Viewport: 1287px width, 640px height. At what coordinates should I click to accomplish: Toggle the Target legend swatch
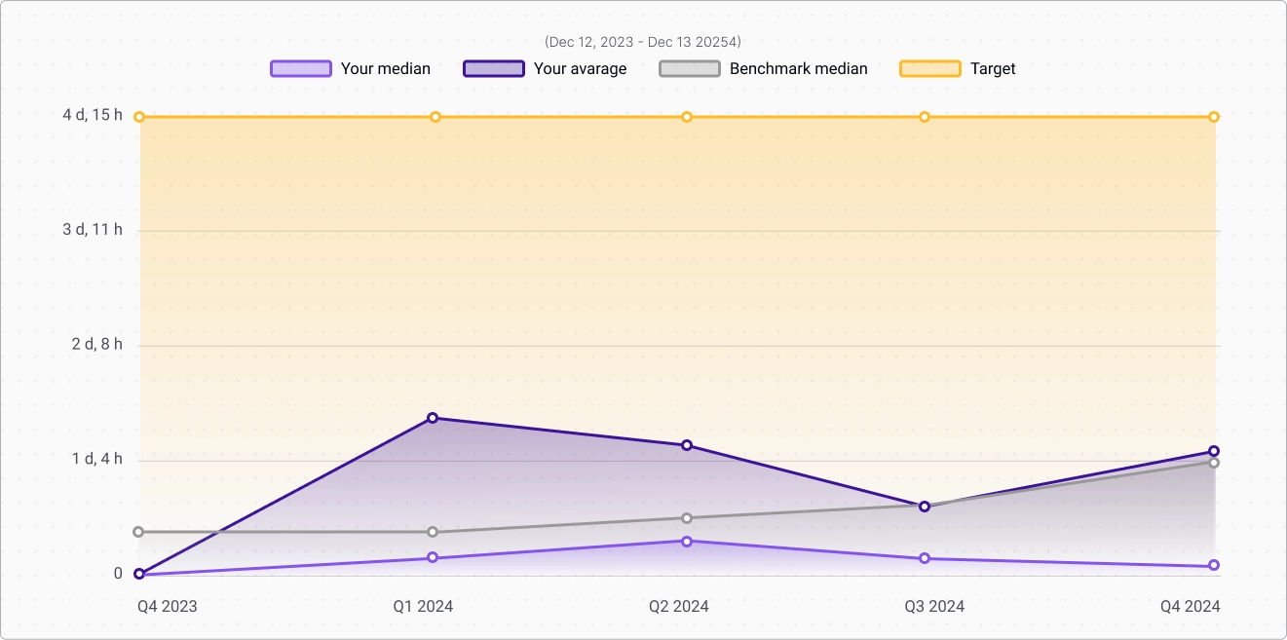[x=929, y=68]
